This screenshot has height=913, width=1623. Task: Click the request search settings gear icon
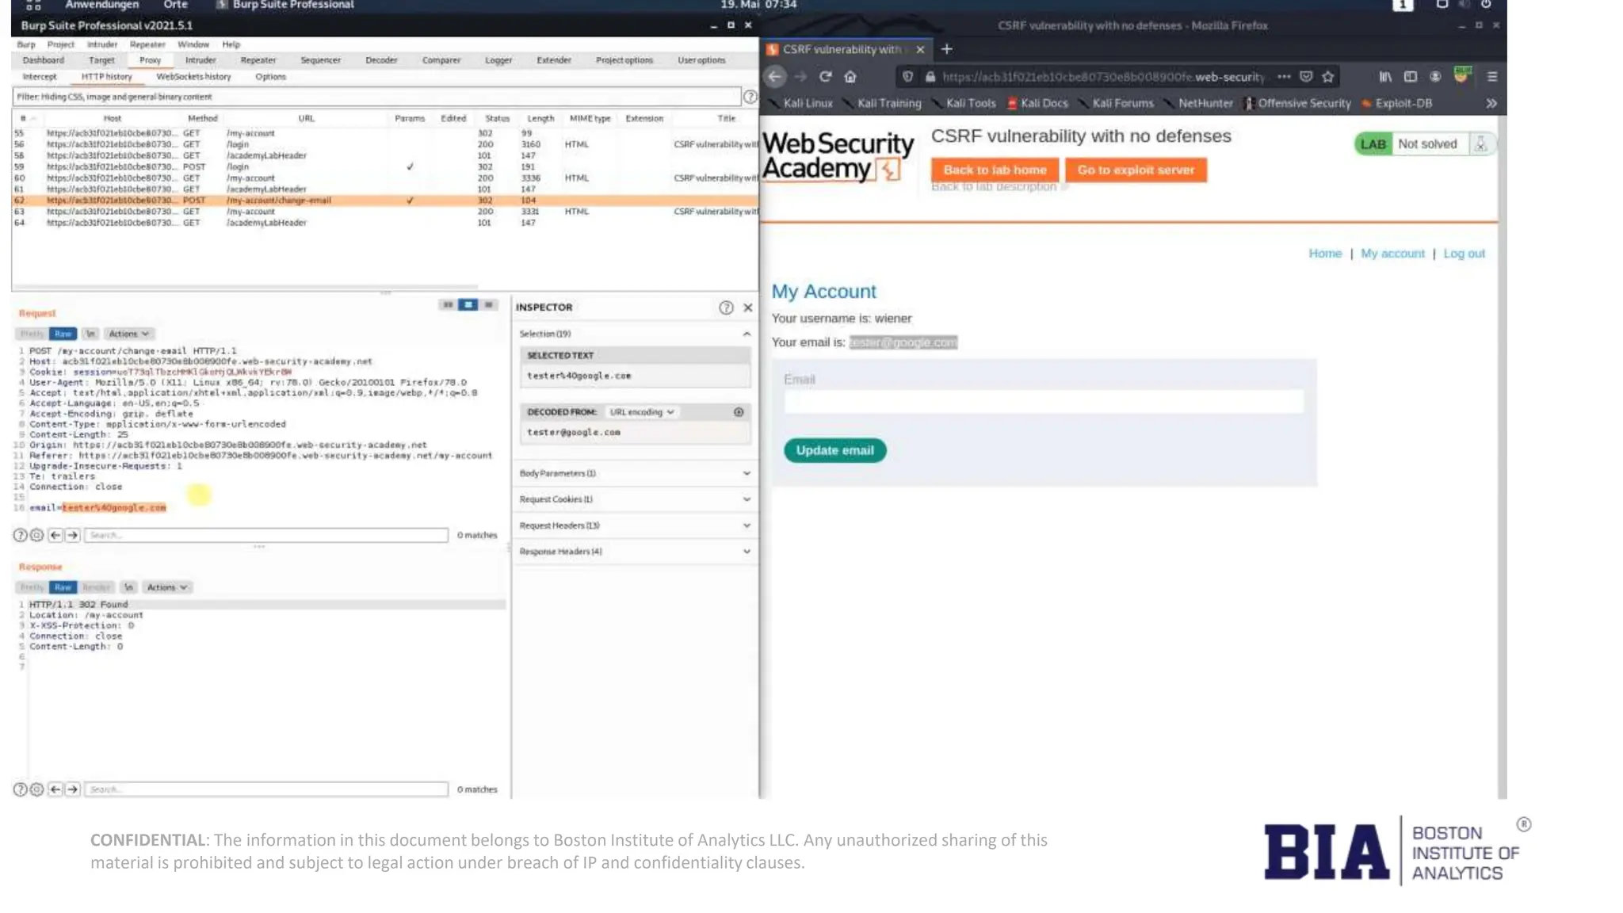[x=36, y=535]
